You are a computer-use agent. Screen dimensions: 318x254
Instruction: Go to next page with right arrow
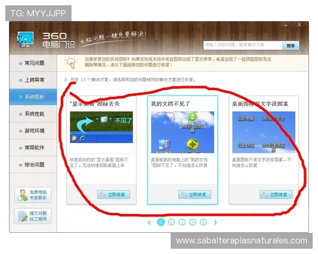pos(215,222)
